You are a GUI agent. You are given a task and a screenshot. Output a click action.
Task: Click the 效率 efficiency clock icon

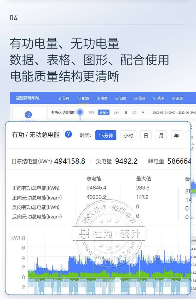[x=154, y=98]
